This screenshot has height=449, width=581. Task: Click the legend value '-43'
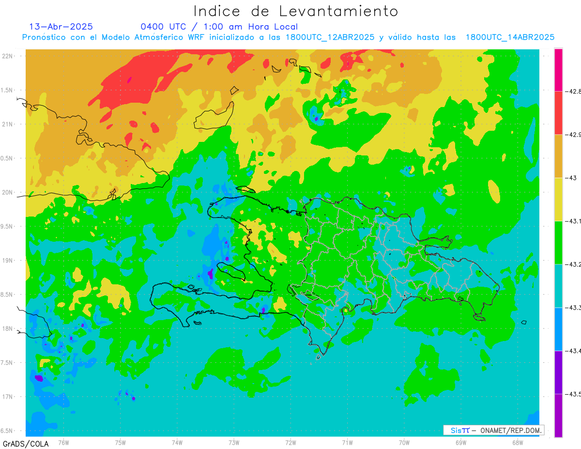point(570,178)
